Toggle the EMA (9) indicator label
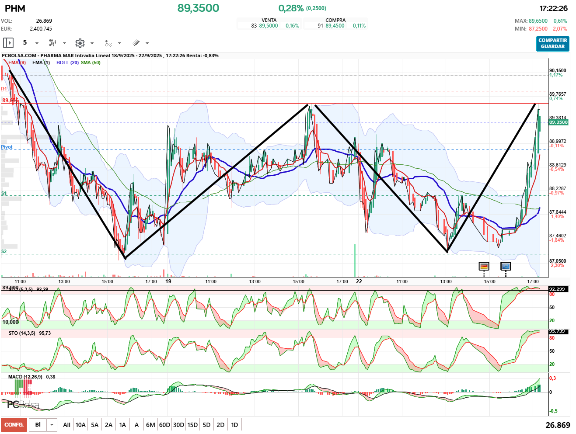Image resolution: width=576 pixels, height=434 pixels. (17, 62)
